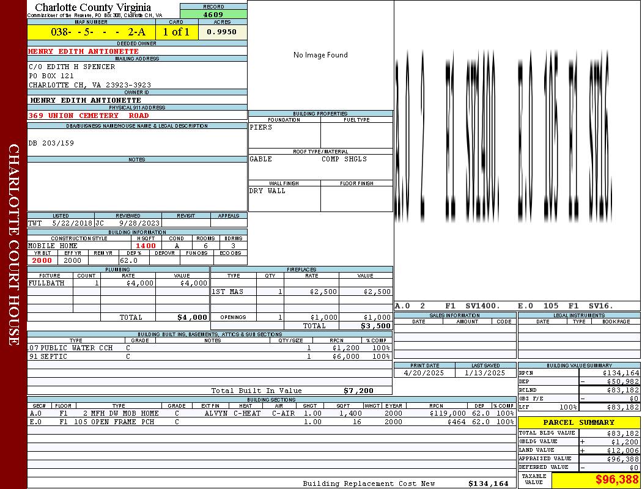This screenshot has width=642, height=489.
Task: Click roof type GABLE
Action: point(261,159)
